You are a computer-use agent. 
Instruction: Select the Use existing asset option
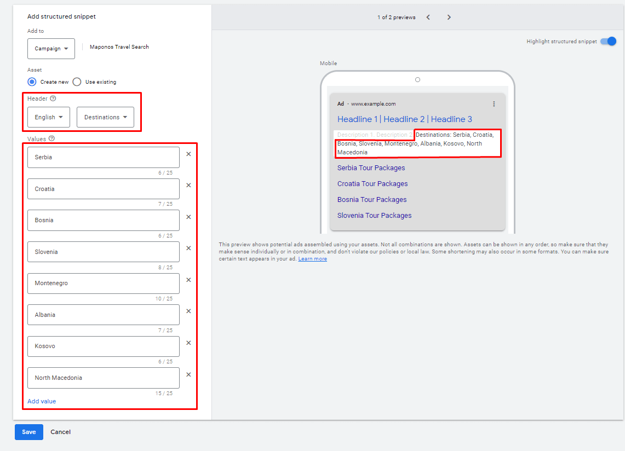click(x=77, y=82)
